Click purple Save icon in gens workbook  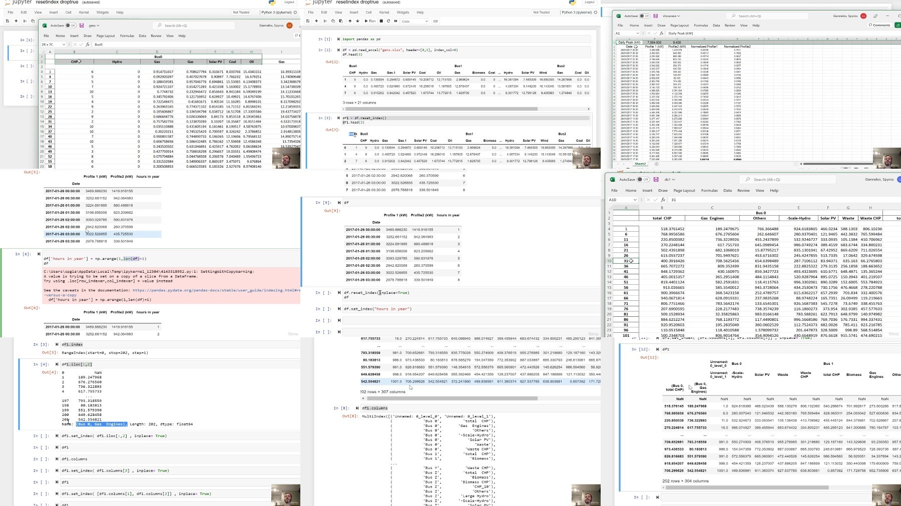82,25
